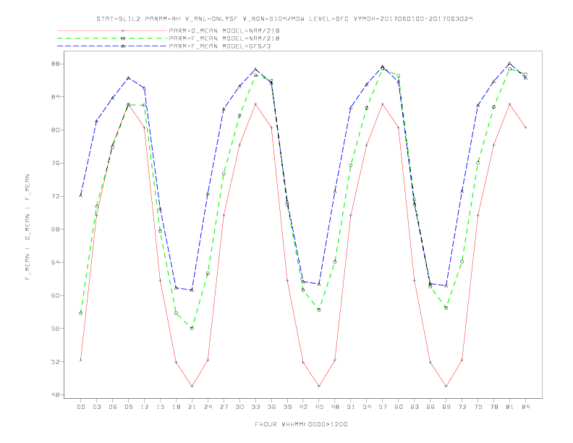Click green NAM circle minimum at hour 45
Viewport: 573px width, 443px height.
point(319,310)
